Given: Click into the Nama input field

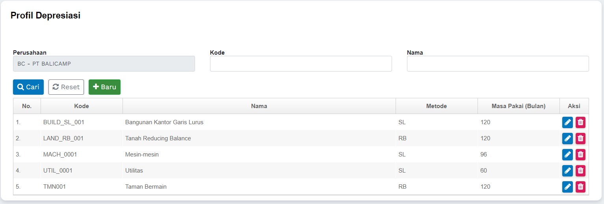Looking at the screenshot, I should (x=498, y=64).
